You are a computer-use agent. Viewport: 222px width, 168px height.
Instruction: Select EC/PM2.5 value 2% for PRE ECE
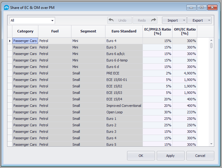coord(158,73)
